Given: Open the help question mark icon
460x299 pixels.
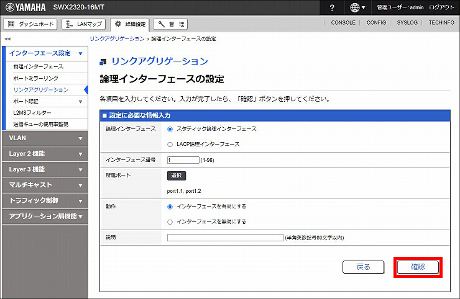Looking at the screenshot, I should click(332, 7).
